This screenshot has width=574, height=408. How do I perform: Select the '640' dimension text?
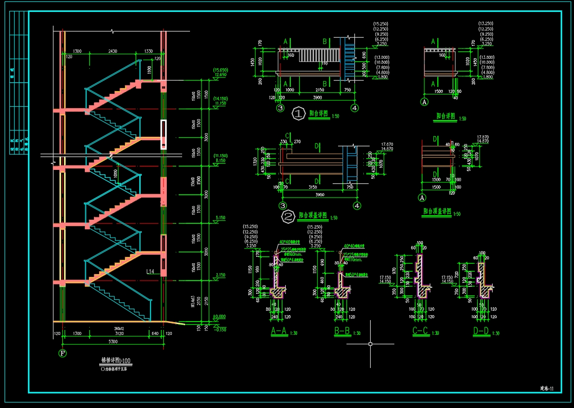coord(155,333)
